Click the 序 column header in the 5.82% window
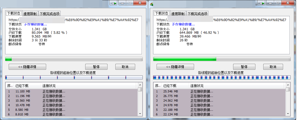This screenshot has height=120, width=298. pyautogui.click(x=9, y=86)
